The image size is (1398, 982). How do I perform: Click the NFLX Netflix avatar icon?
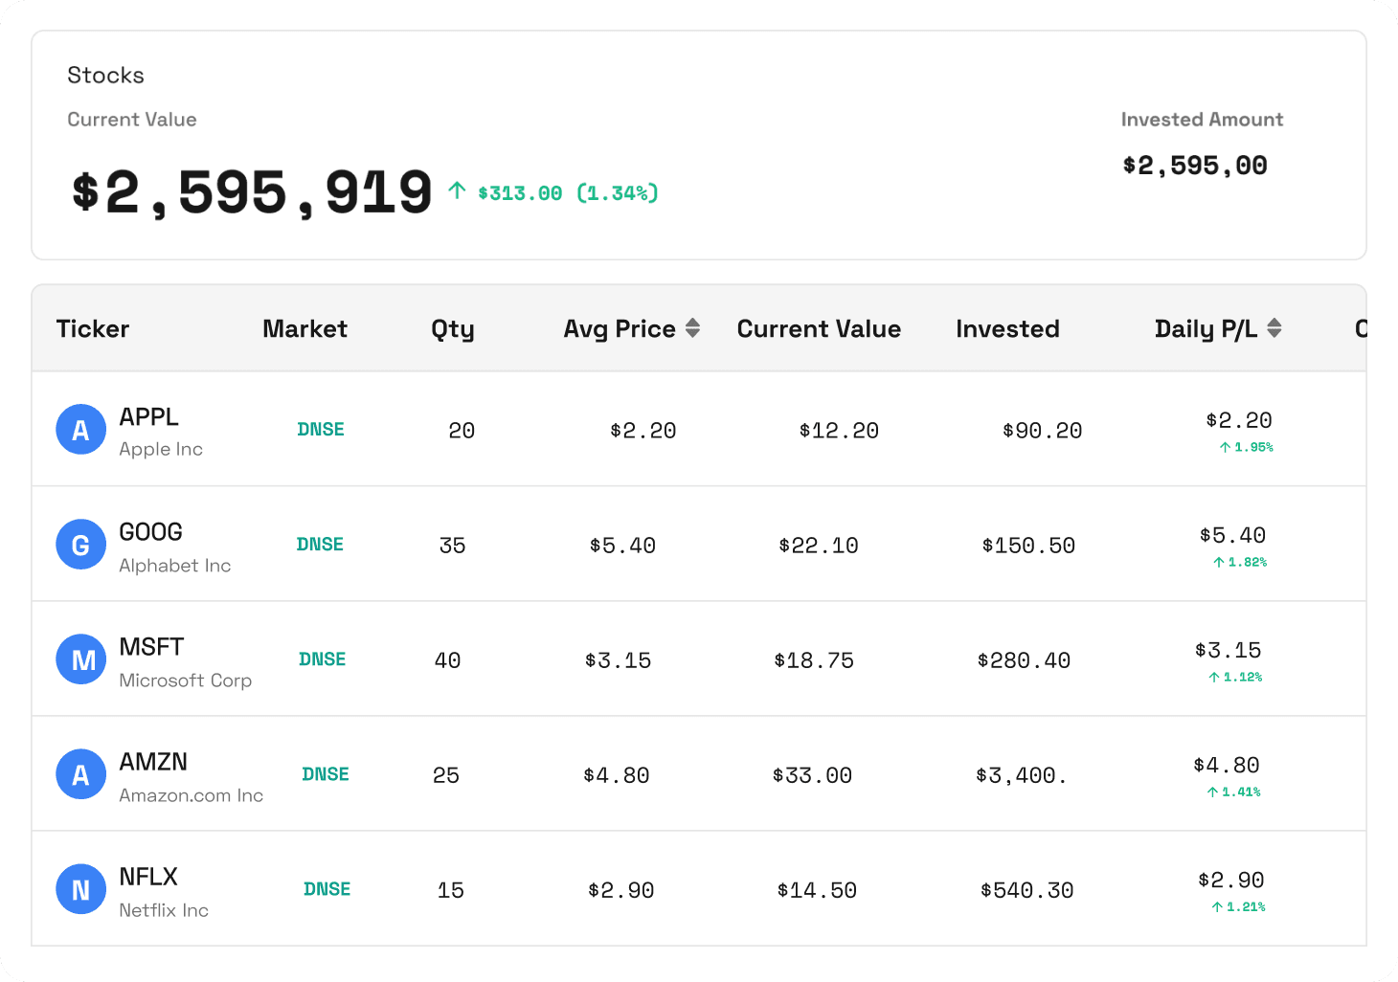point(80,888)
